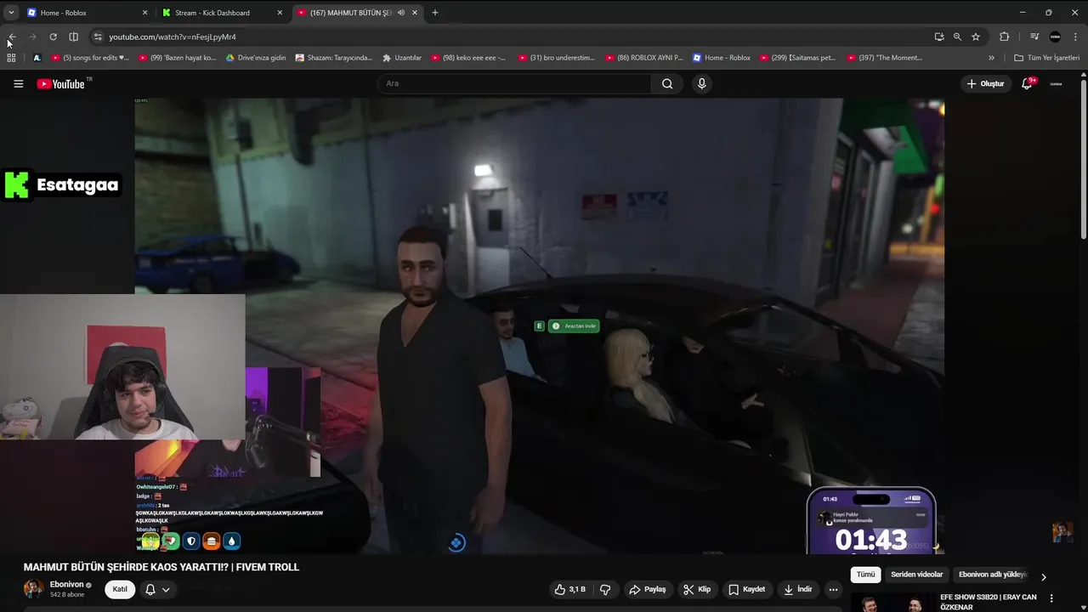Open Shazam: Tarayıcında bookmark

333,58
